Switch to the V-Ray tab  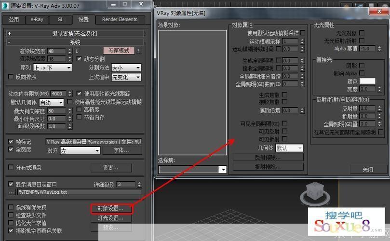pos(37,19)
